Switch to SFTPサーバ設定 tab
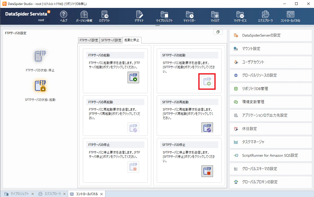 pos(111,40)
